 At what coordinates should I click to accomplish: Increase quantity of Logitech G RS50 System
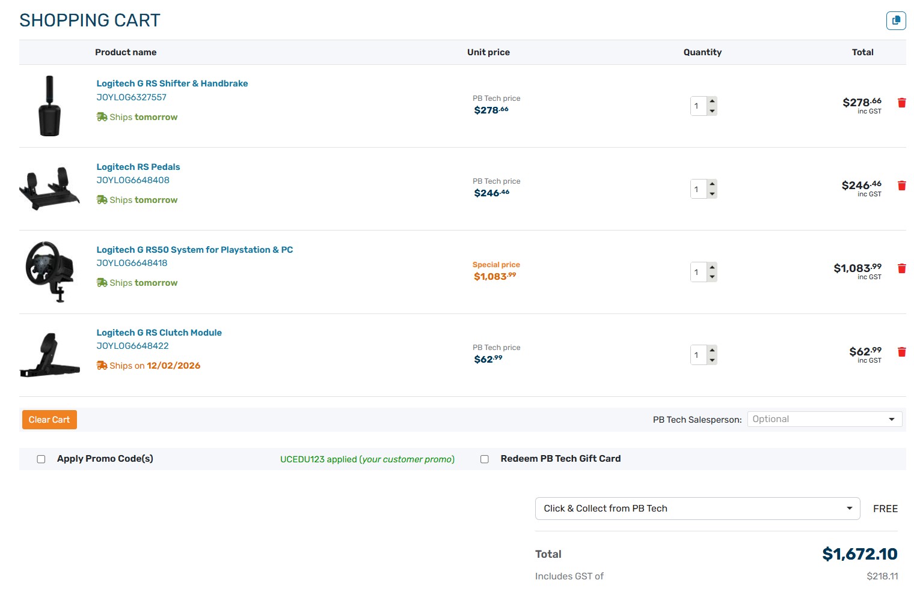coord(712,267)
